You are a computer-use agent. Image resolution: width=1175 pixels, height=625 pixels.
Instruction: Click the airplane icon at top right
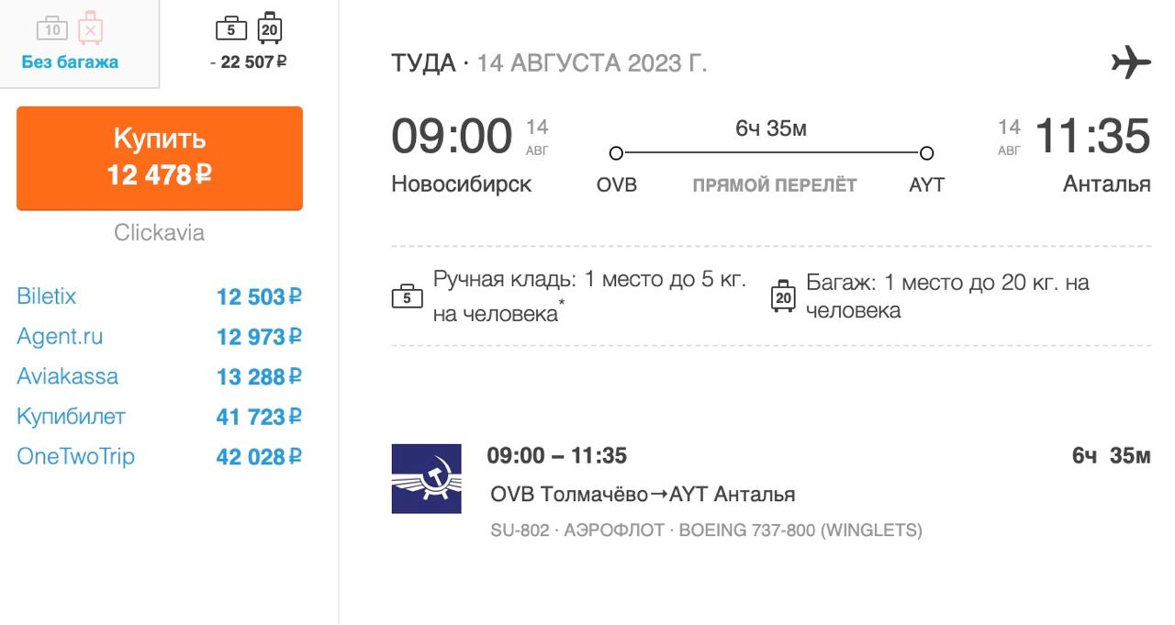[x=1130, y=62]
